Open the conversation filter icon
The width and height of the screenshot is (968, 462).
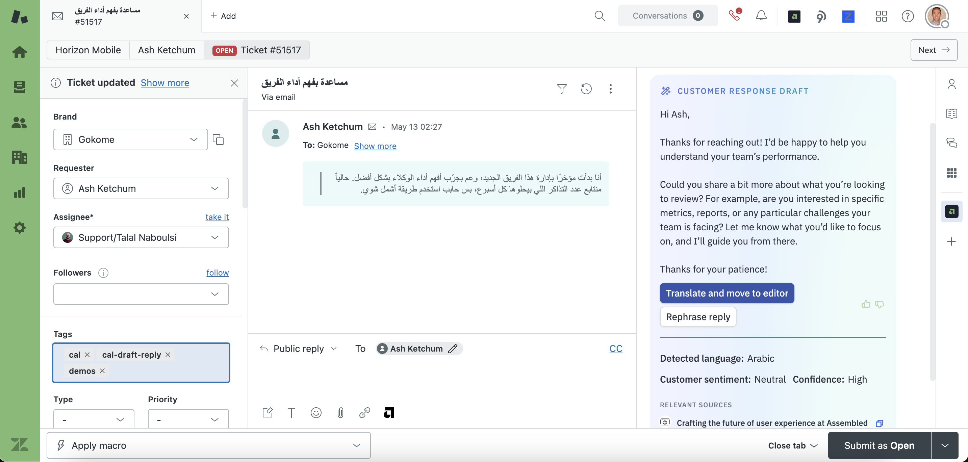562,89
